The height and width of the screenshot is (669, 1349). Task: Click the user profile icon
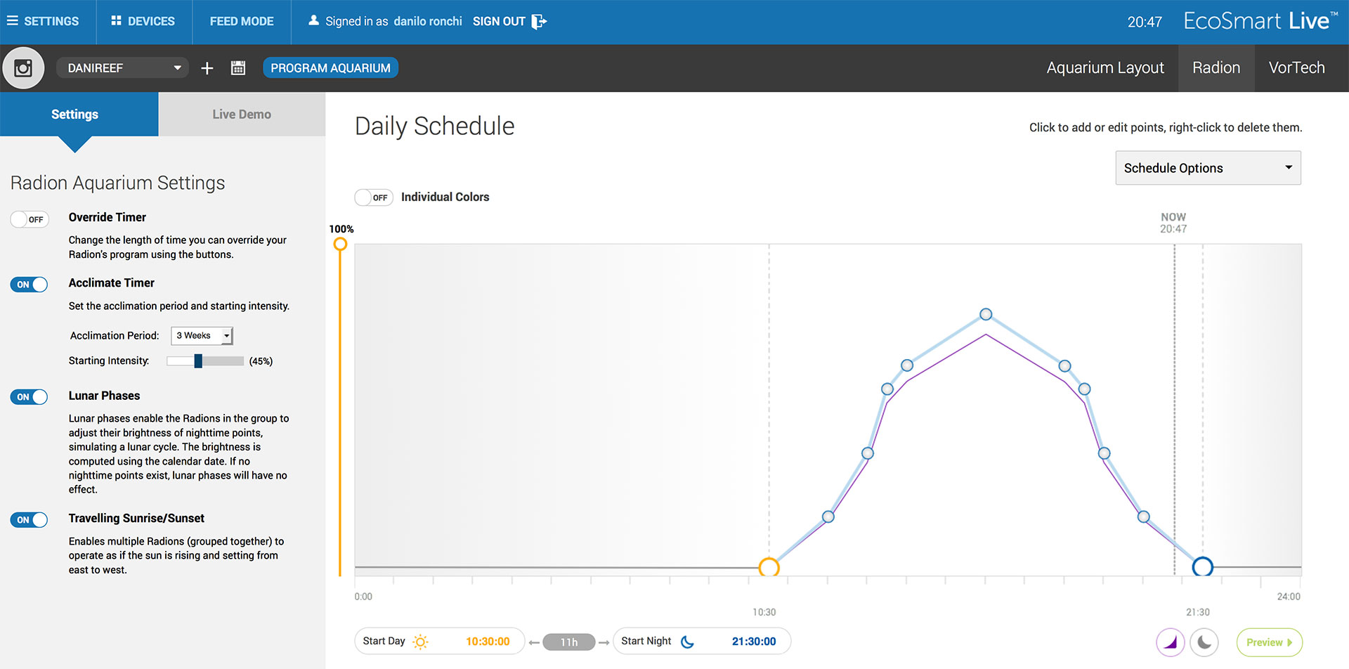pyautogui.click(x=313, y=20)
